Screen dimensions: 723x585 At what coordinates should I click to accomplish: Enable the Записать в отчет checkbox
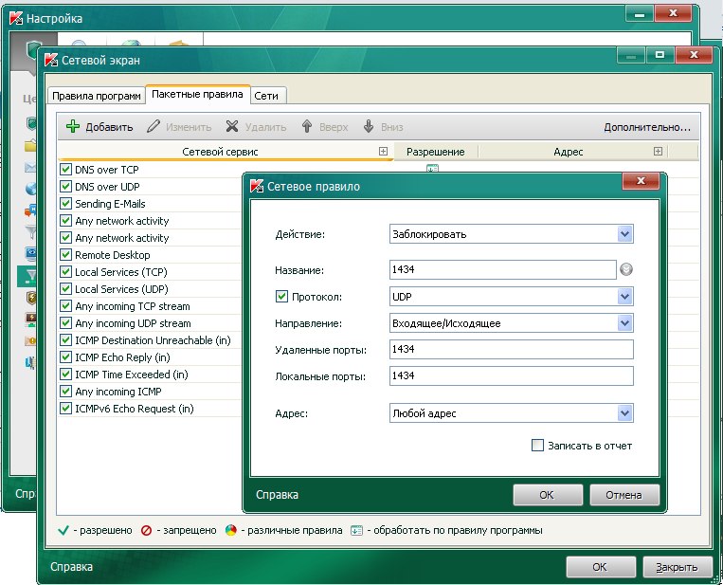tap(537, 446)
